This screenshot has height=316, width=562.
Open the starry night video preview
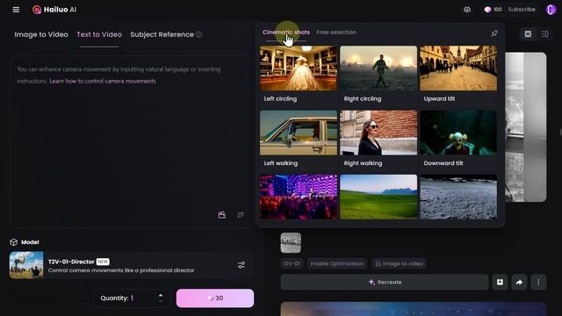coord(414,309)
